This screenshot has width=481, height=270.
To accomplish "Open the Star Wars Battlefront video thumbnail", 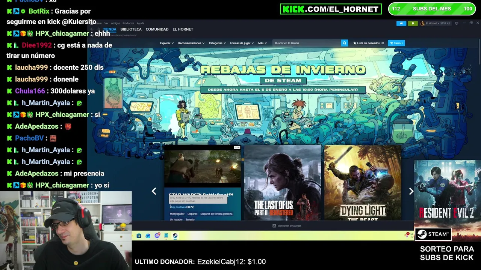I will pyautogui.click(x=203, y=166).
